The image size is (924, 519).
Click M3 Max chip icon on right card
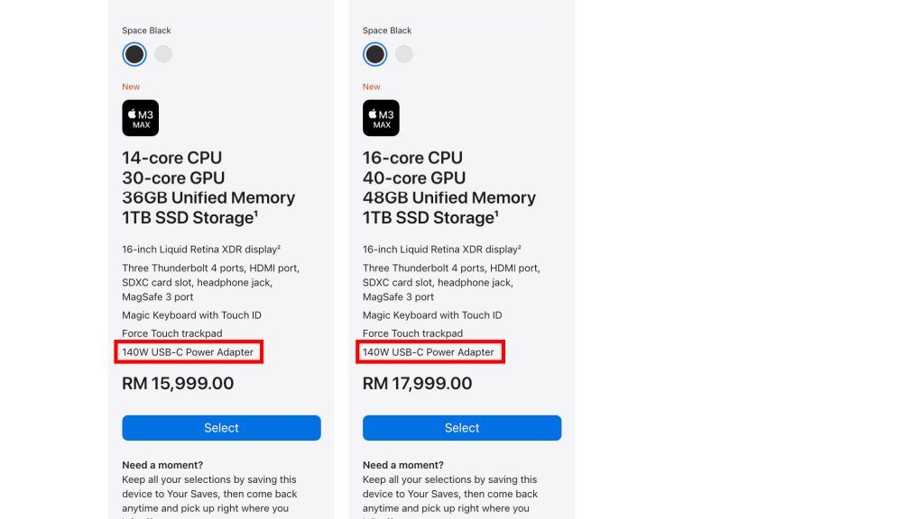click(381, 118)
